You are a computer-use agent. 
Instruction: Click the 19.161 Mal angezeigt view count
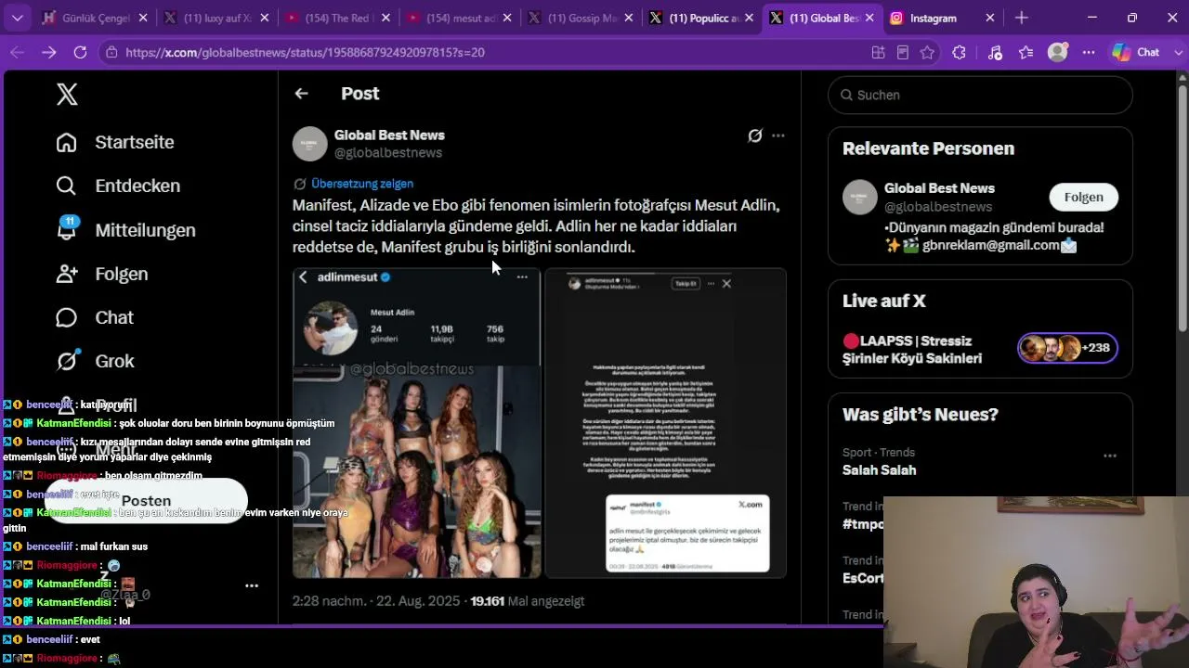pyautogui.click(x=528, y=601)
